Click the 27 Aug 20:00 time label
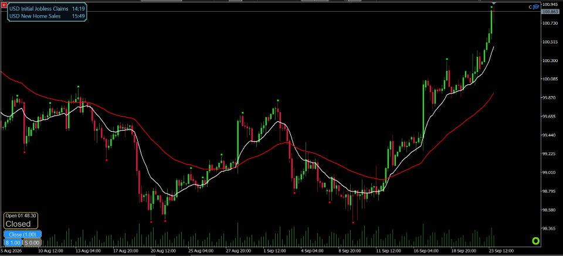This screenshot has width=563, height=256. click(238, 251)
